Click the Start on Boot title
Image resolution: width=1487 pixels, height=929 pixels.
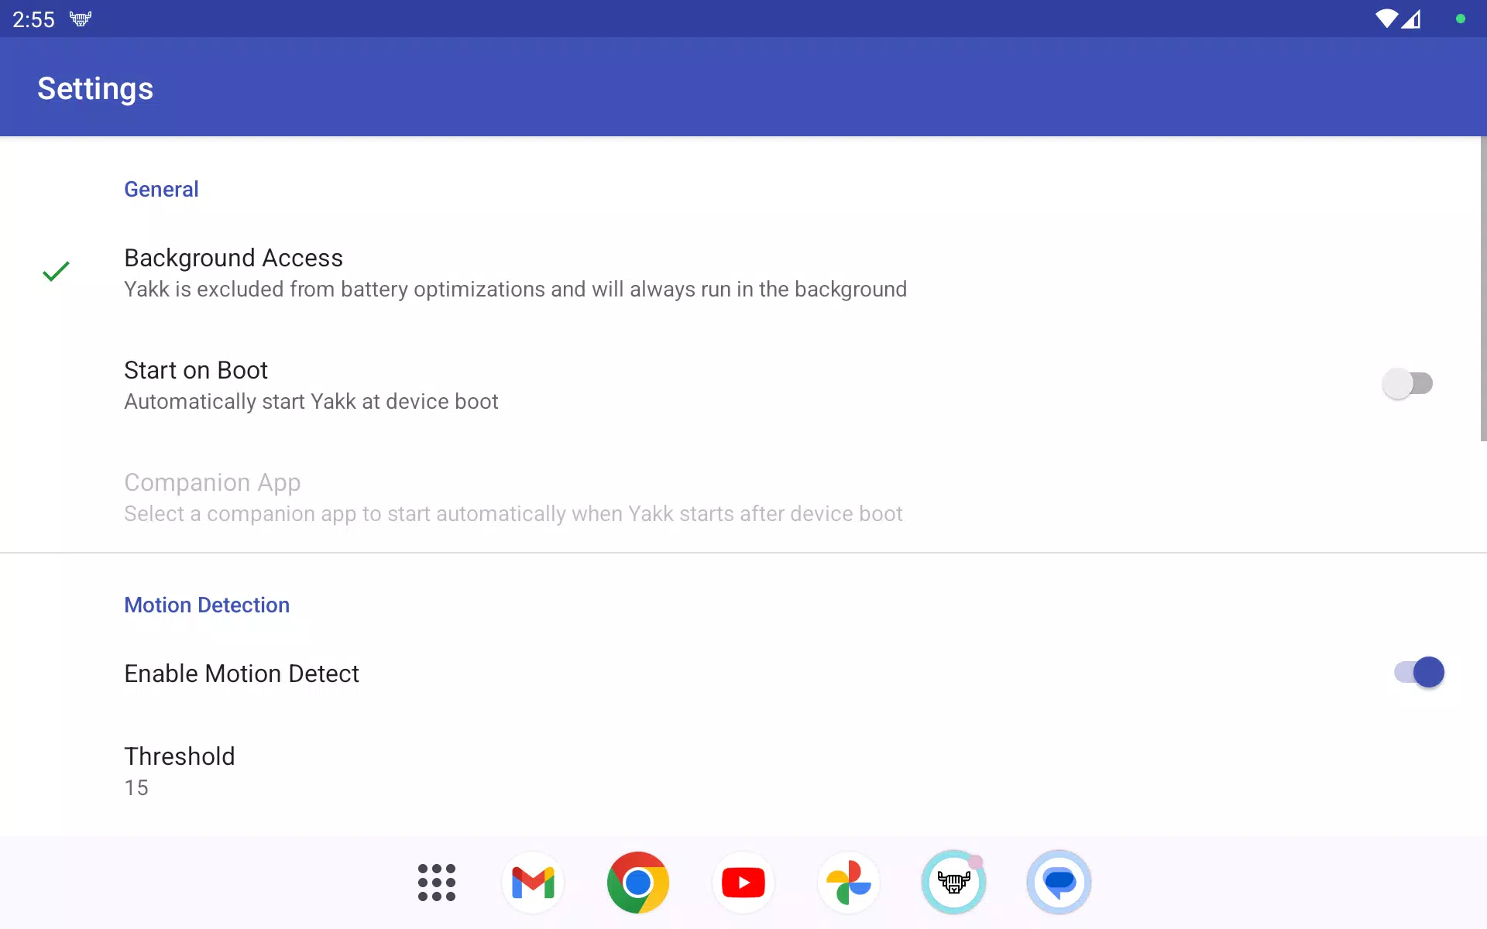196,370
